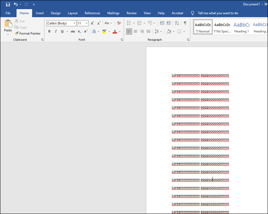Clear all formatting from text
The width and height of the screenshot is (268, 214).
[119, 23]
